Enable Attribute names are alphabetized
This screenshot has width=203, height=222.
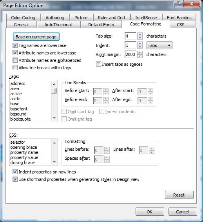[x=15, y=60]
